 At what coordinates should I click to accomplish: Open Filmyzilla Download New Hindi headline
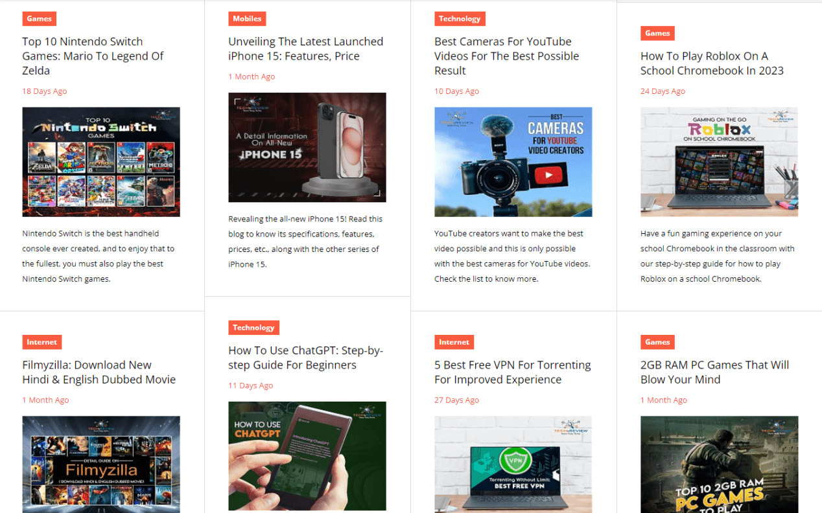99,372
